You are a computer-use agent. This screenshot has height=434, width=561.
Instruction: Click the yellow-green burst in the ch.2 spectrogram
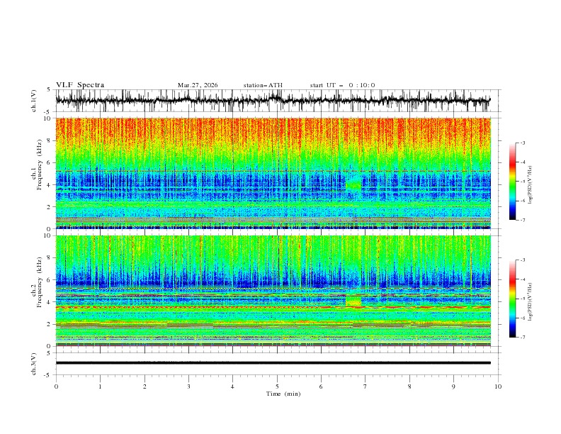[353, 301]
